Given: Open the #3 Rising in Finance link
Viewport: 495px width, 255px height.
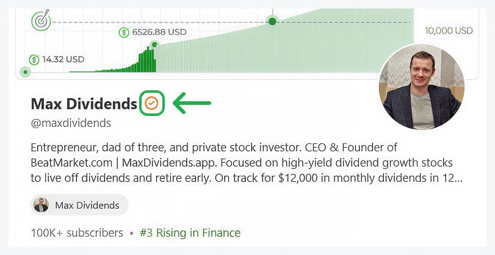Looking at the screenshot, I should coord(190,233).
